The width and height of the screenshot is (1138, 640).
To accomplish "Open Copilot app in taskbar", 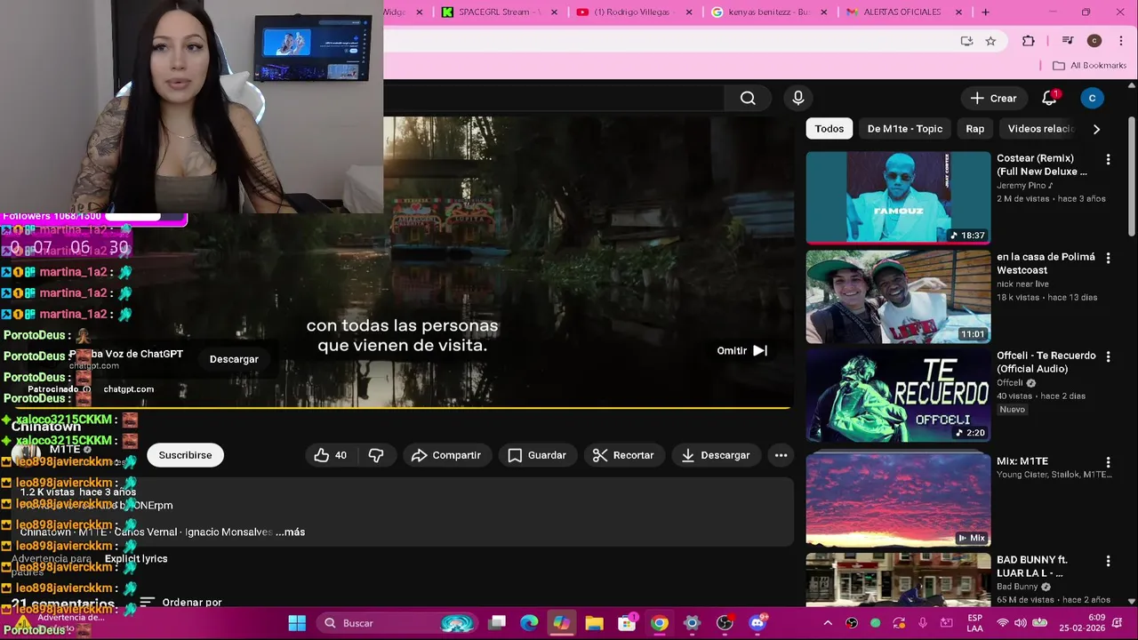I will click(x=561, y=623).
